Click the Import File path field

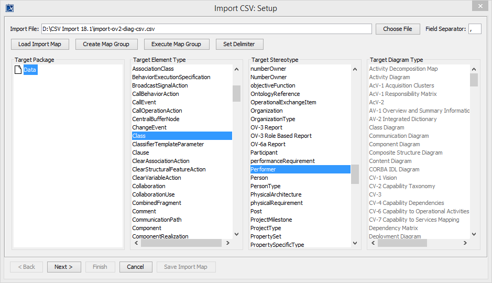click(x=206, y=29)
